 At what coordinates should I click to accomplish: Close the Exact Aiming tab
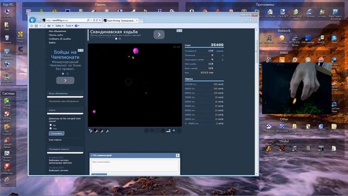pyautogui.click(x=136, y=21)
